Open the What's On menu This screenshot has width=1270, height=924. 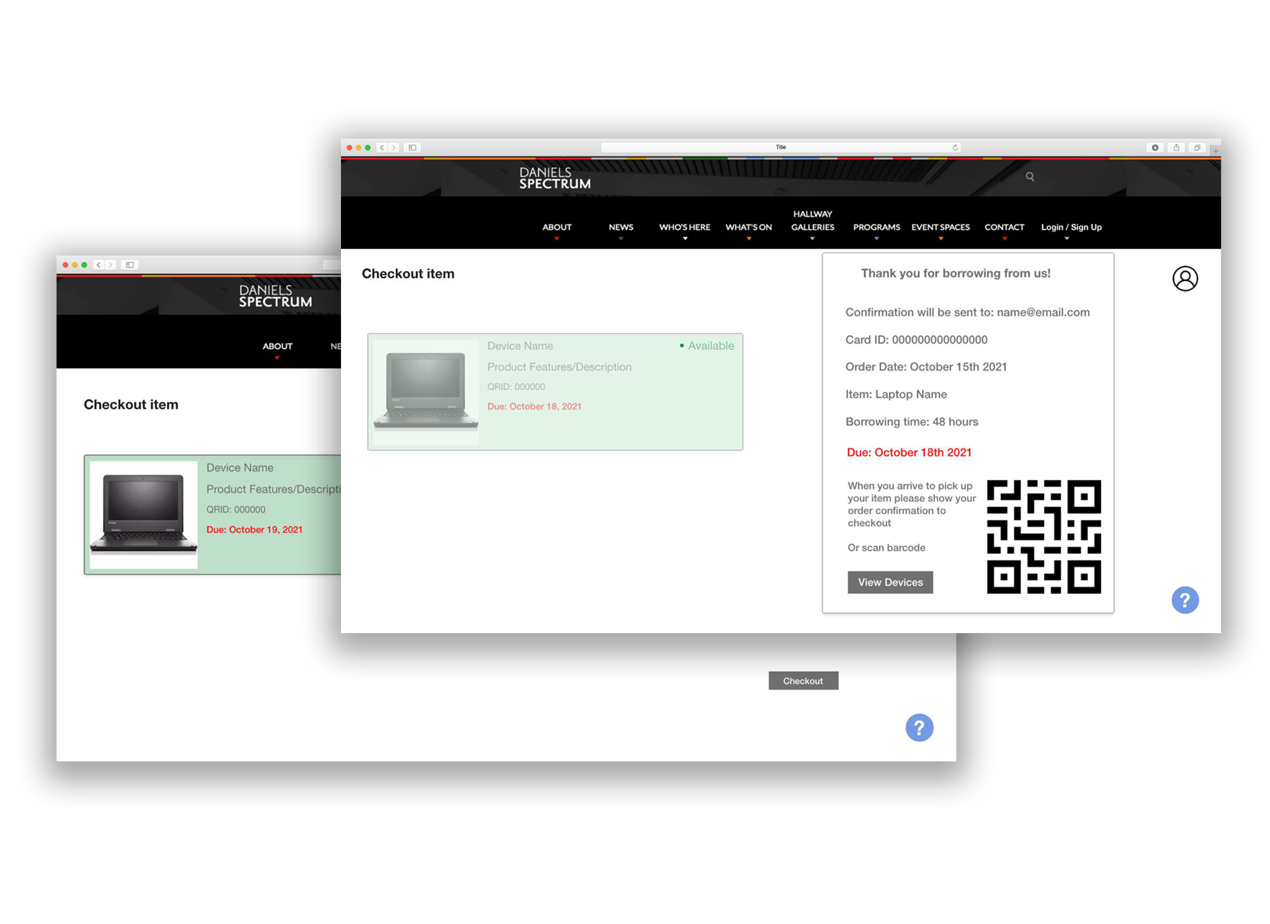(x=748, y=227)
